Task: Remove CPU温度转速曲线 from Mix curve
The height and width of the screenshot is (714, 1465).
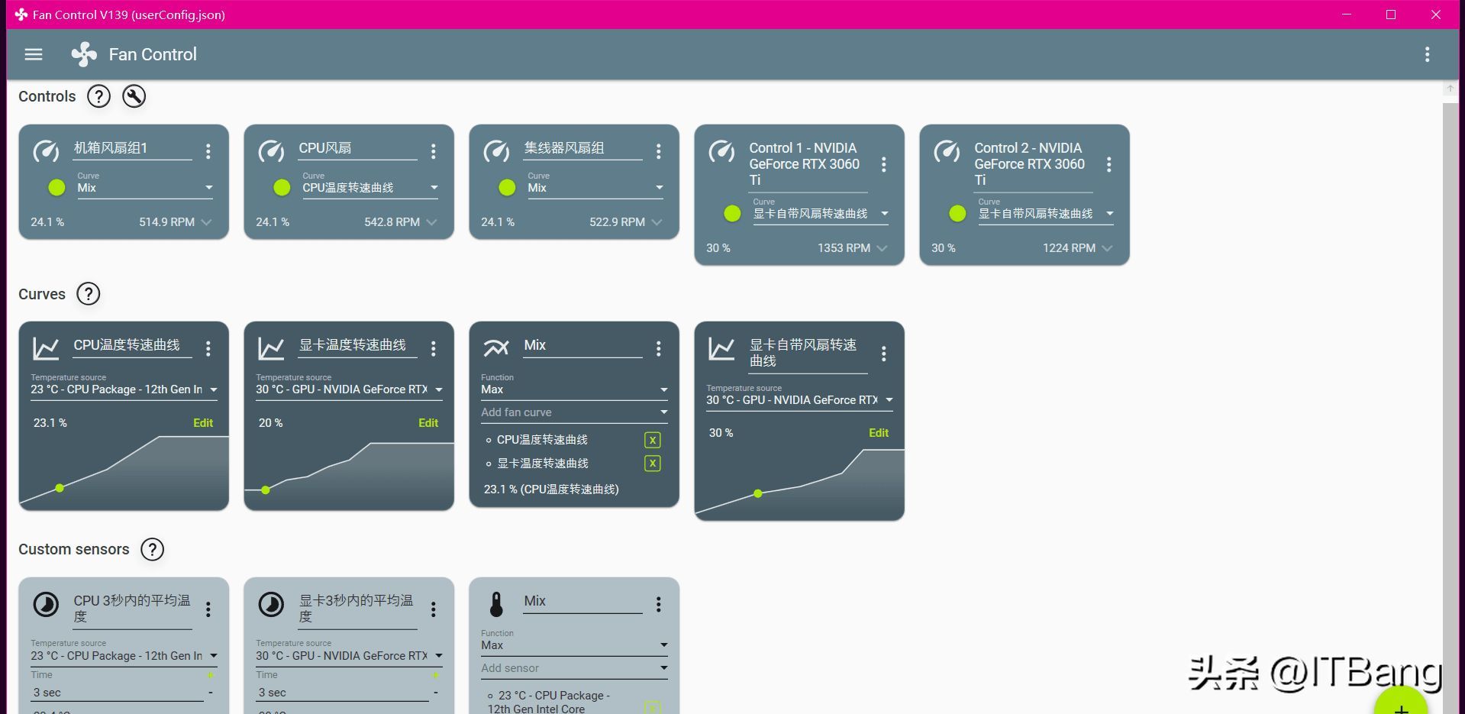Action: point(653,440)
